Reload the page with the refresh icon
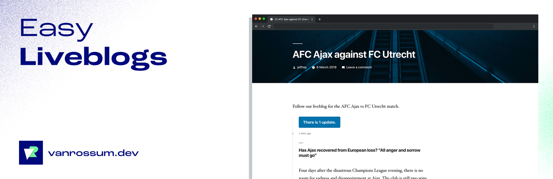553x179 pixels. [x=269, y=26]
